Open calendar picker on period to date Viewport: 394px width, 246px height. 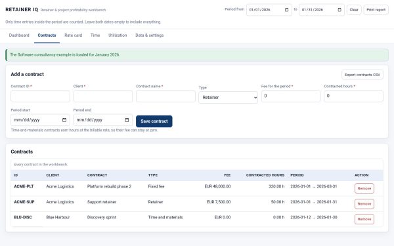[x=339, y=10]
